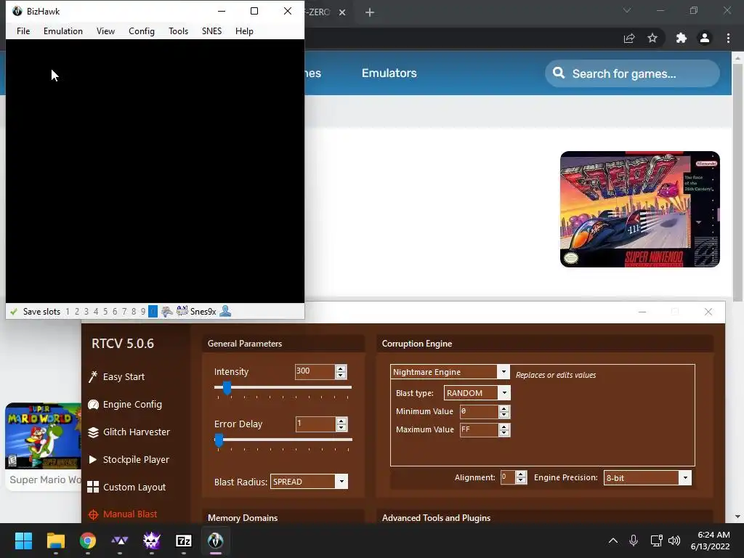Click the Maximum Value field showing FF
Image resolution: width=744 pixels, height=558 pixels.
point(480,430)
